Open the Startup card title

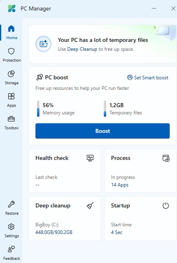coord(120,206)
